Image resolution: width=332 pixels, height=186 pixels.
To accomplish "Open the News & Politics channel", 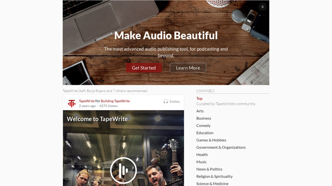I will 209,169.
